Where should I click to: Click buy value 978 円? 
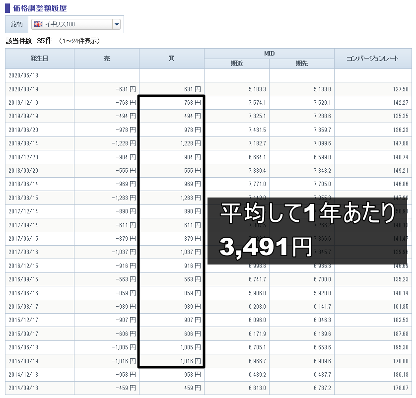coord(193,130)
